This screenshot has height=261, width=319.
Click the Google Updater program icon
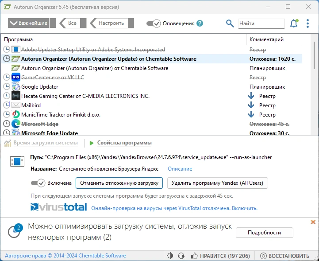click(x=15, y=86)
